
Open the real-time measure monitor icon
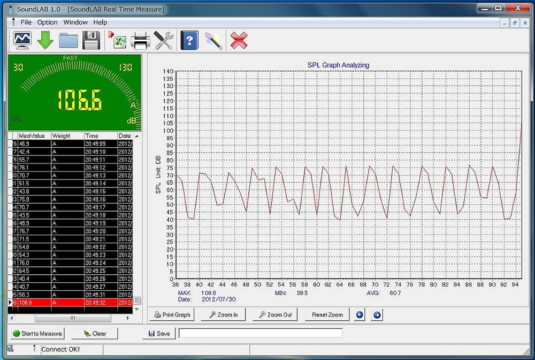click(x=22, y=40)
